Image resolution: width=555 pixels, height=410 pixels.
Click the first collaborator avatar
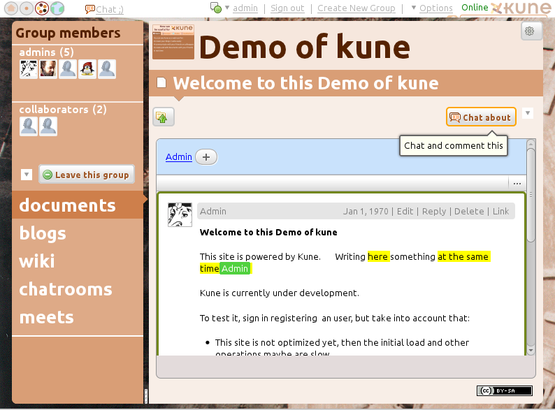pyautogui.click(x=29, y=126)
